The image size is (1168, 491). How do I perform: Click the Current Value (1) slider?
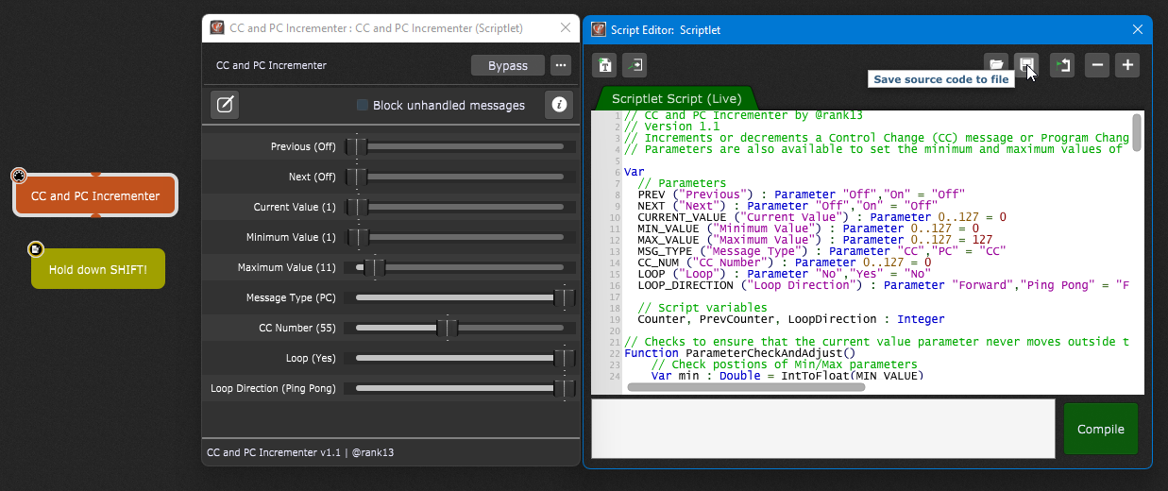pos(460,207)
